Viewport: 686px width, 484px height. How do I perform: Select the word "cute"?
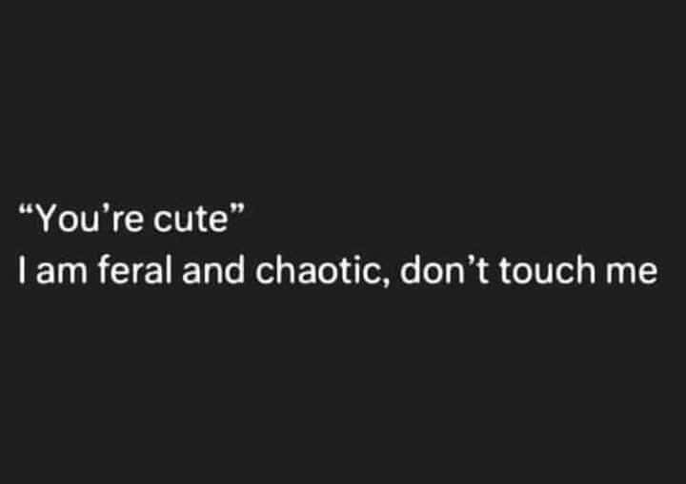click(191, 220)
